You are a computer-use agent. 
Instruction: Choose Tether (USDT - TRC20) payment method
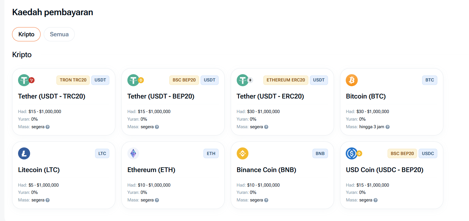click(x=64, y=102)
